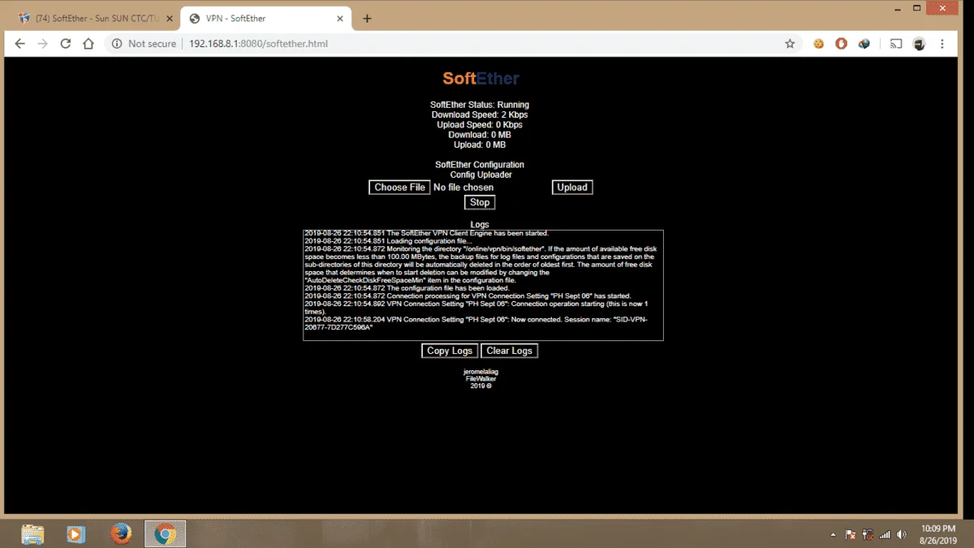Click the 'No file chosen' label
This screenshot has height=548, width=974.
pos(463,188)
